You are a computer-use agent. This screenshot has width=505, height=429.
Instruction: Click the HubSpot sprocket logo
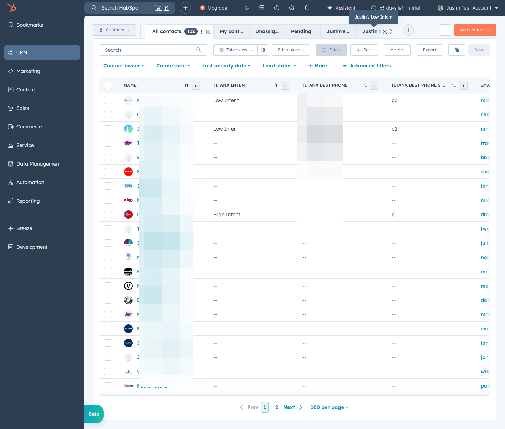[12, 8]
